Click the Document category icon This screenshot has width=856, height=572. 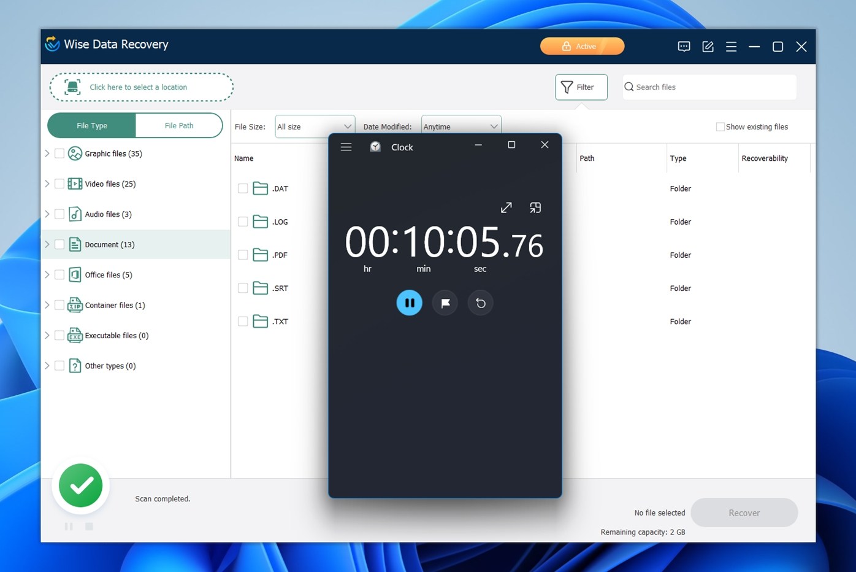pos(75,244)
